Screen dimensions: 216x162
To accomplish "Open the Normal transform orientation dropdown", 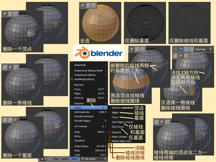I will [x=204, y=49].
